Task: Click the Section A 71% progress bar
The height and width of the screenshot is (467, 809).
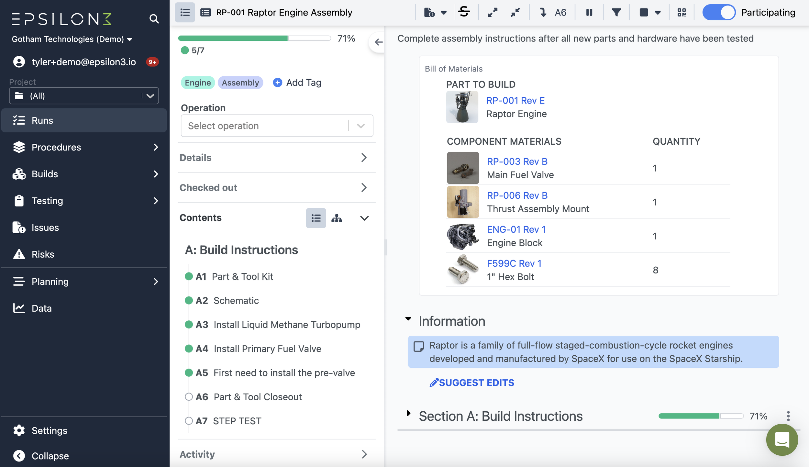Action: 701,416
